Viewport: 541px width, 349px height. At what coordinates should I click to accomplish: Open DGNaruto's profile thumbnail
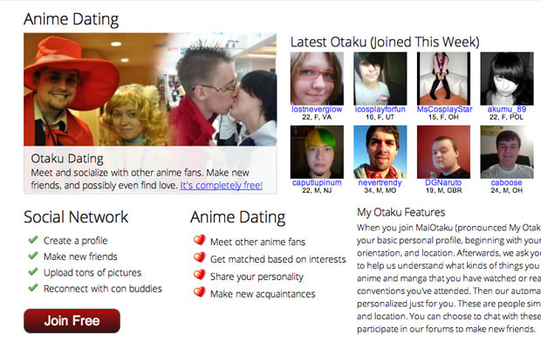tap(443, 152)
